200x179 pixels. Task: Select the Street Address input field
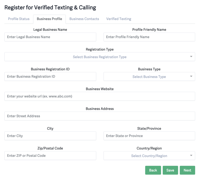tap(99, 116)
